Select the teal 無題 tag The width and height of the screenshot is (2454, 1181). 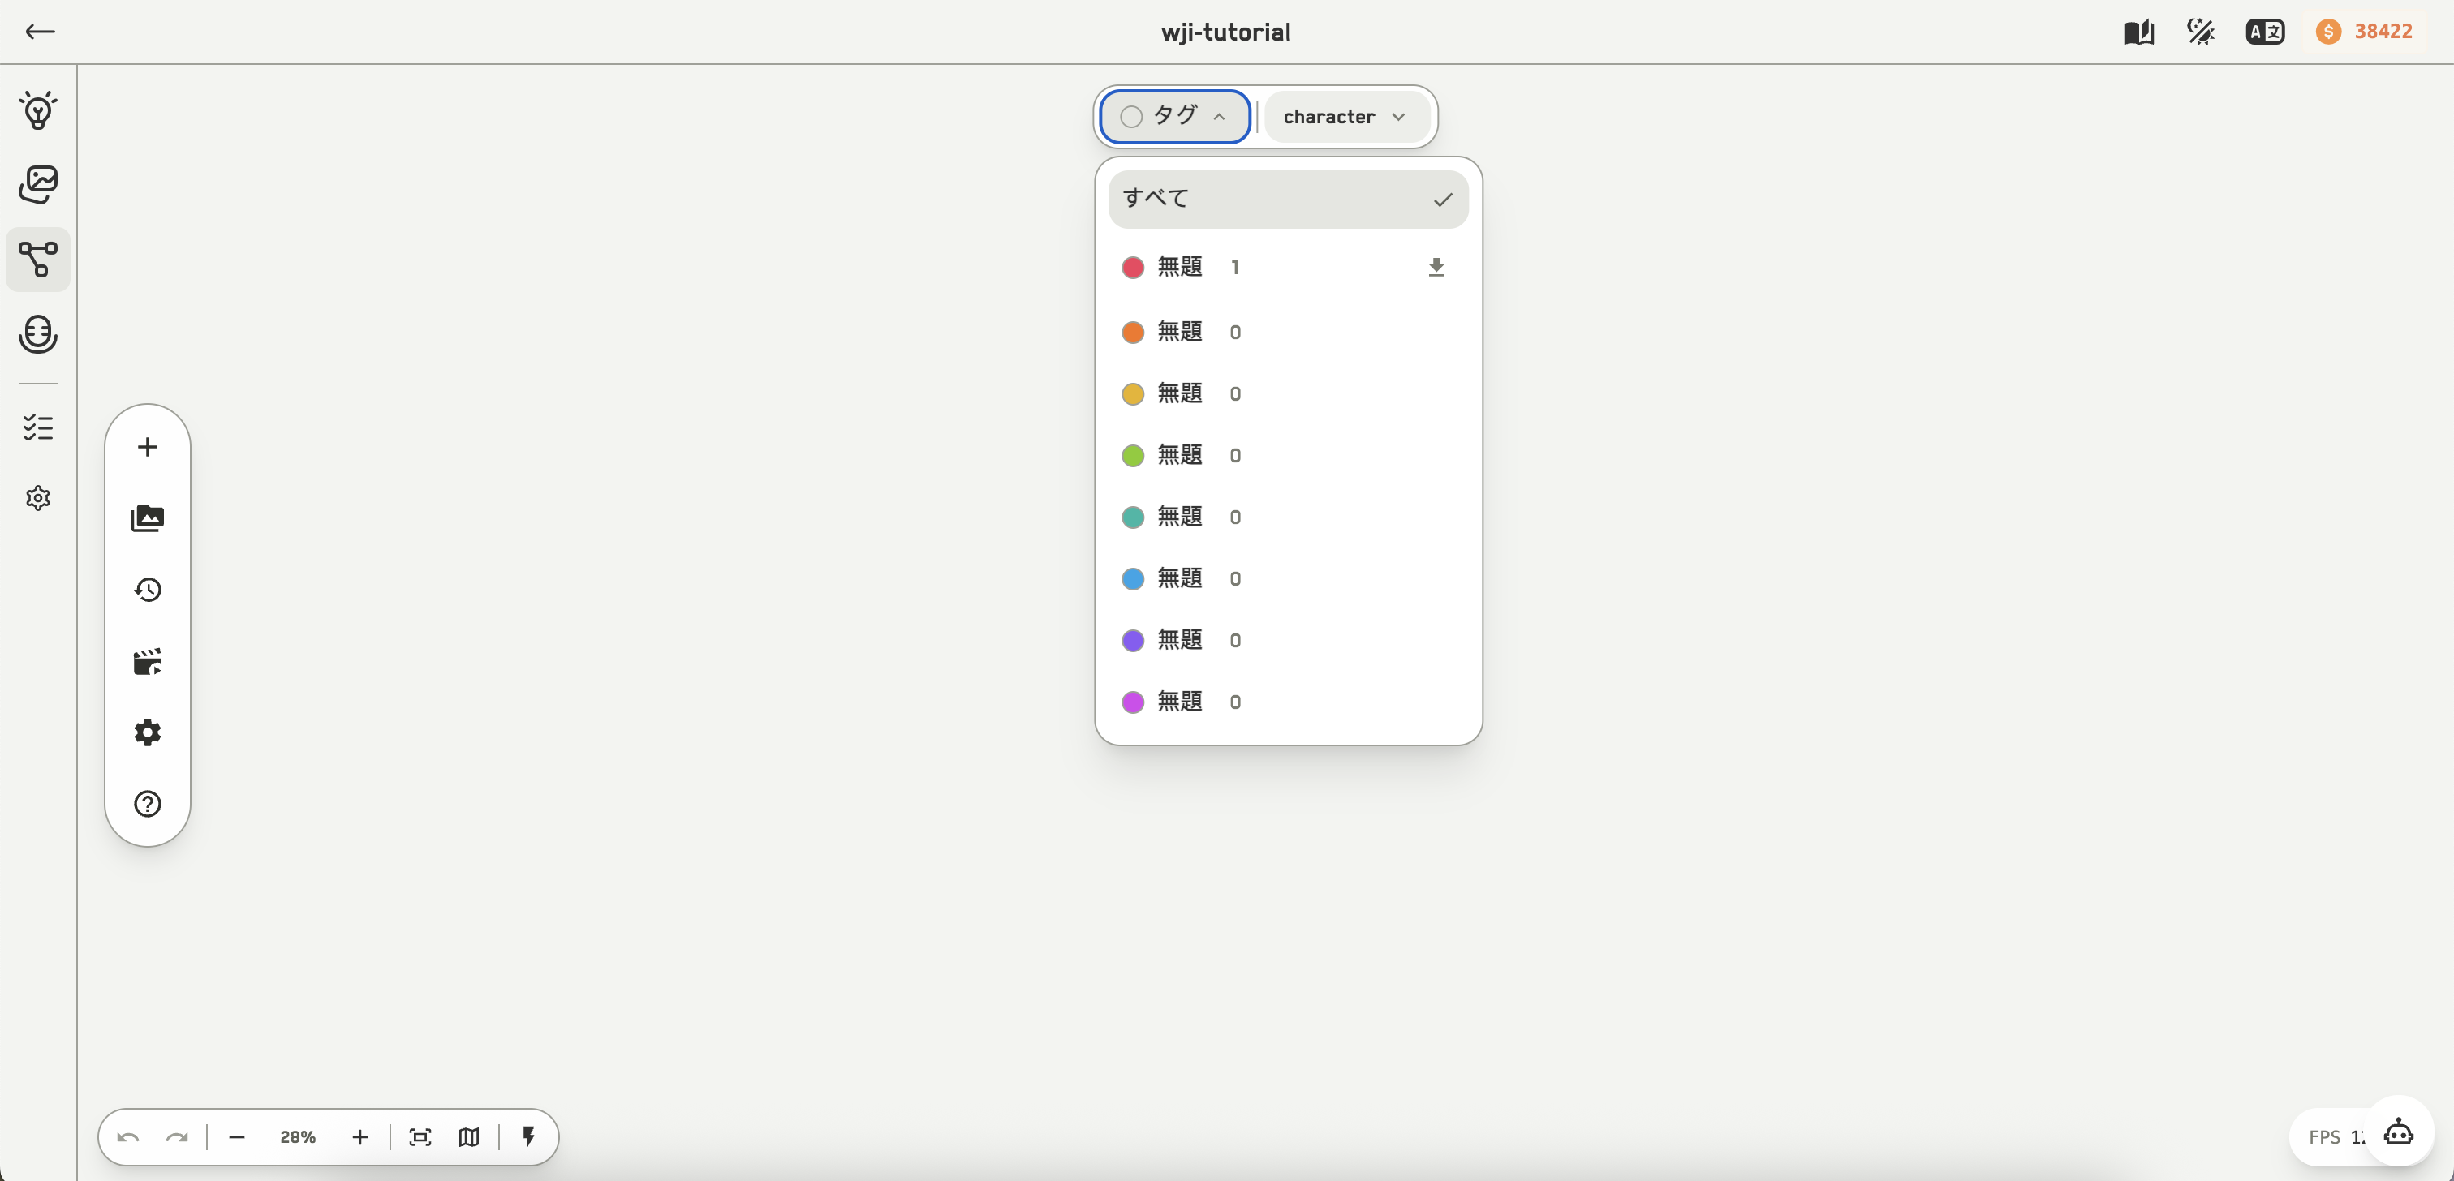pos(1288,517)
